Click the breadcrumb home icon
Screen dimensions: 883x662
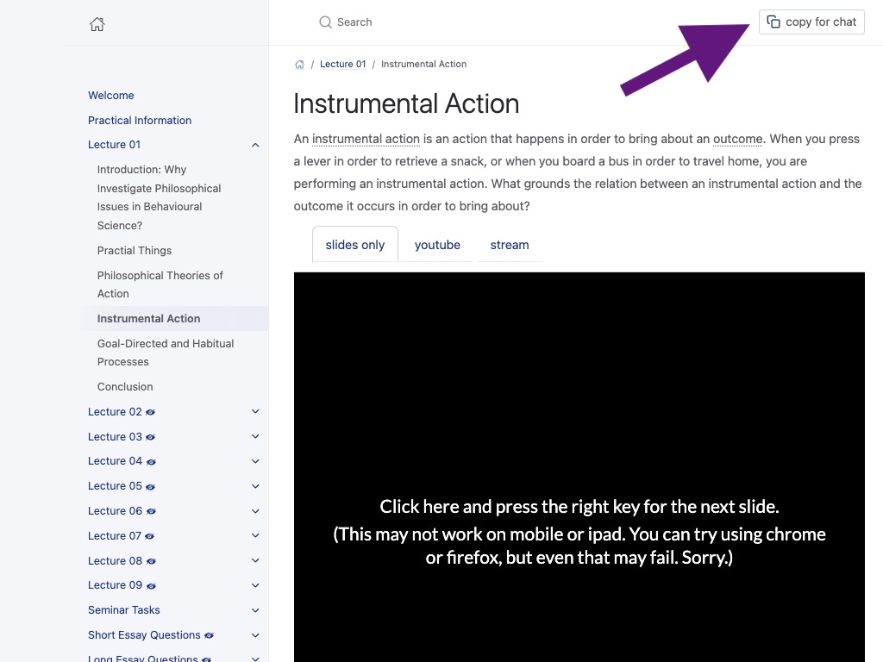click(x=299, y=65)
